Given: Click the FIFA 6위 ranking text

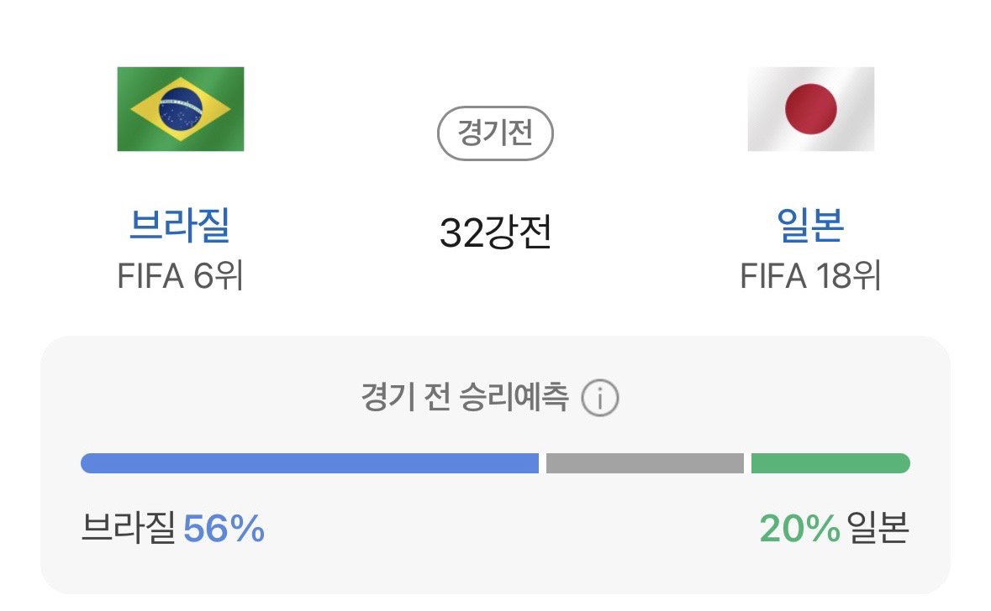Looking at the screenshot, I should [x=180, y=276].
